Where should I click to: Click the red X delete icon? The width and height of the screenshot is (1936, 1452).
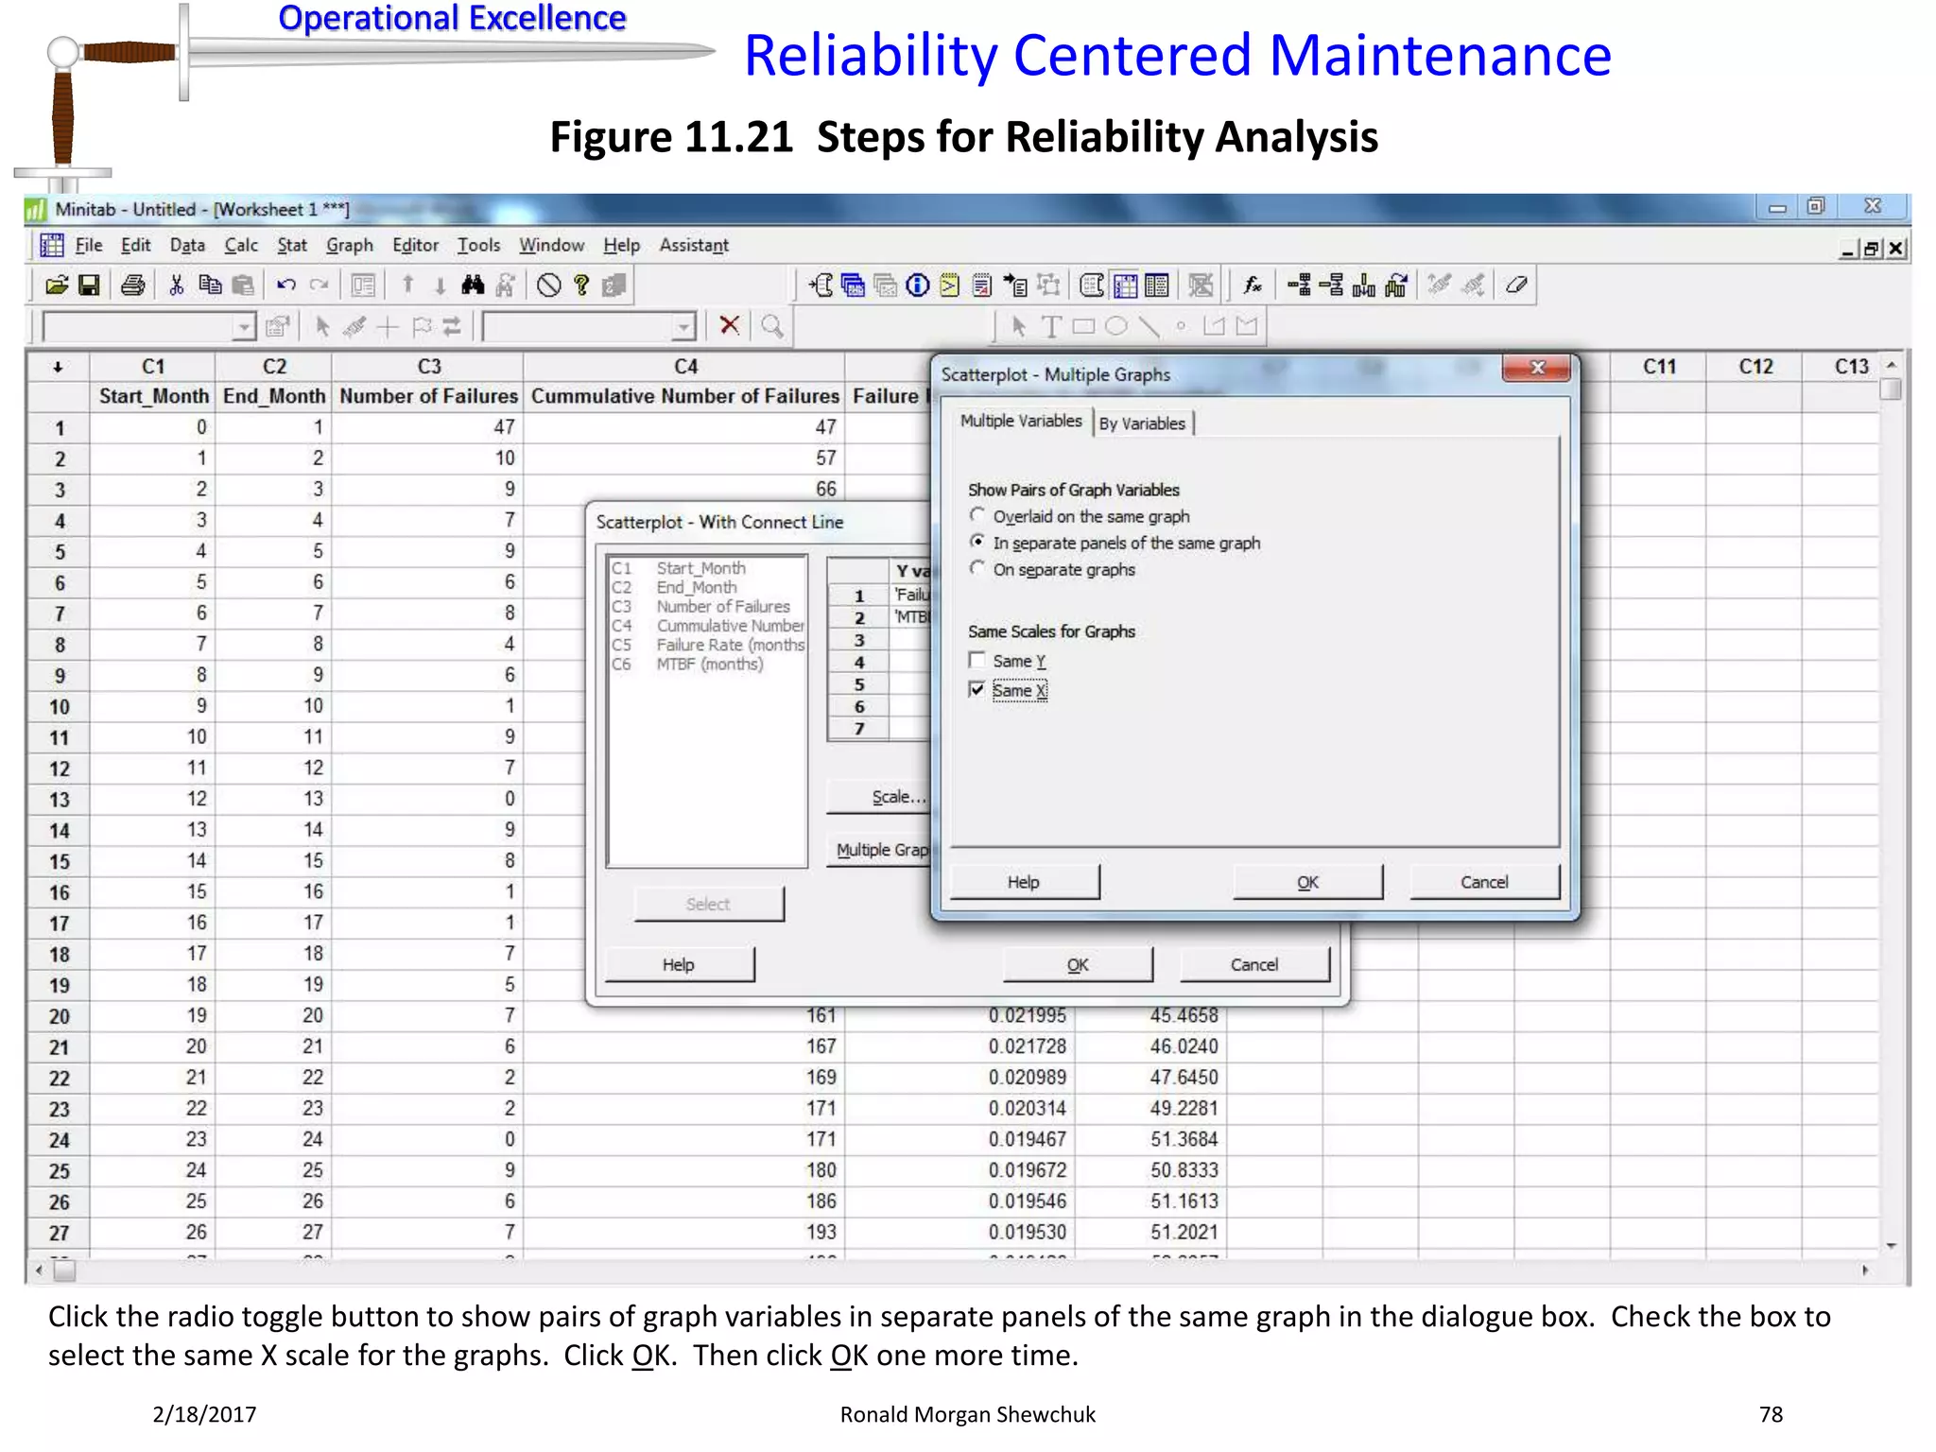[729, 326]
